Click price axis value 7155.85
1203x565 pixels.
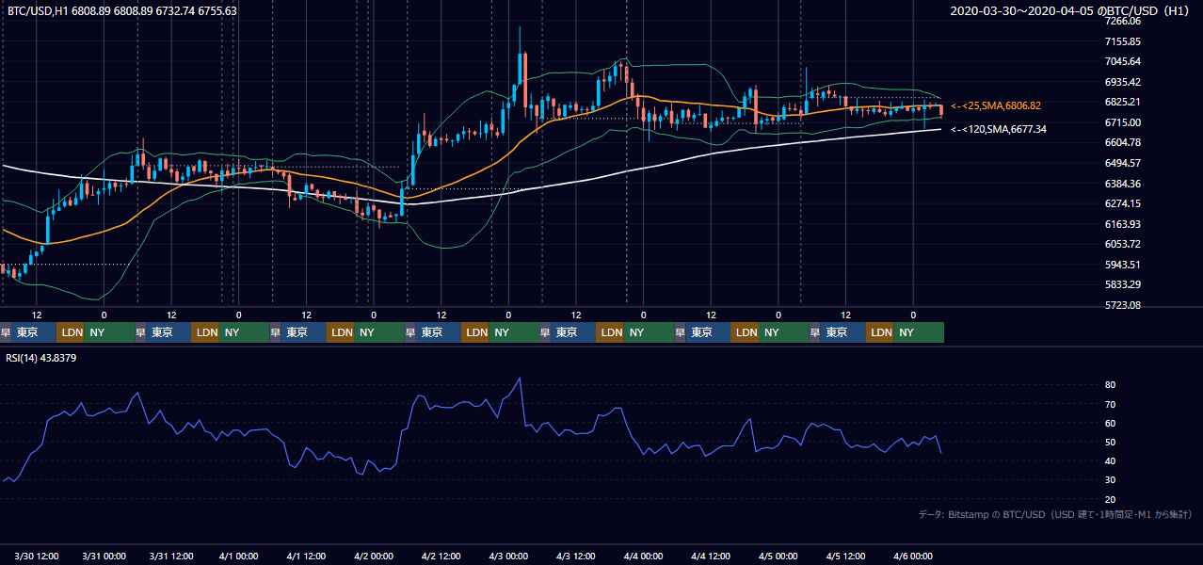pos(1122,41)
